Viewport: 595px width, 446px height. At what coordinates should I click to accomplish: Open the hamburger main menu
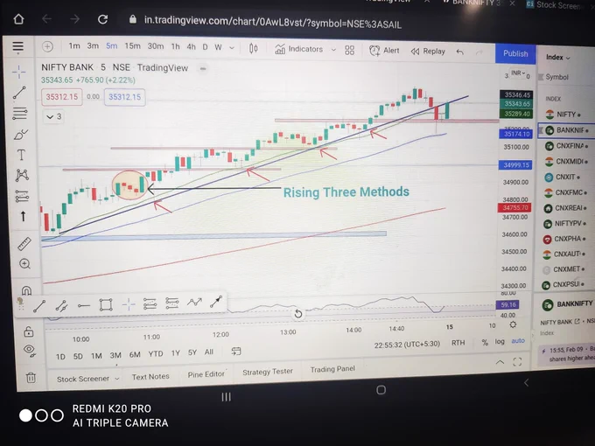pos(17,46)
